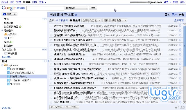Click the article list scrollbar thumb

185,46
